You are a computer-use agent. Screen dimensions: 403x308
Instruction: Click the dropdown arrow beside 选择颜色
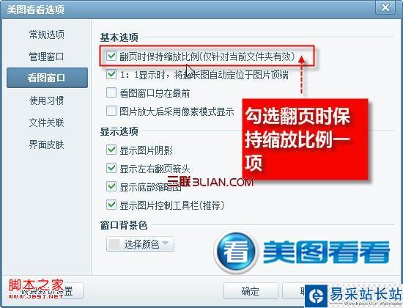point(166,243)
